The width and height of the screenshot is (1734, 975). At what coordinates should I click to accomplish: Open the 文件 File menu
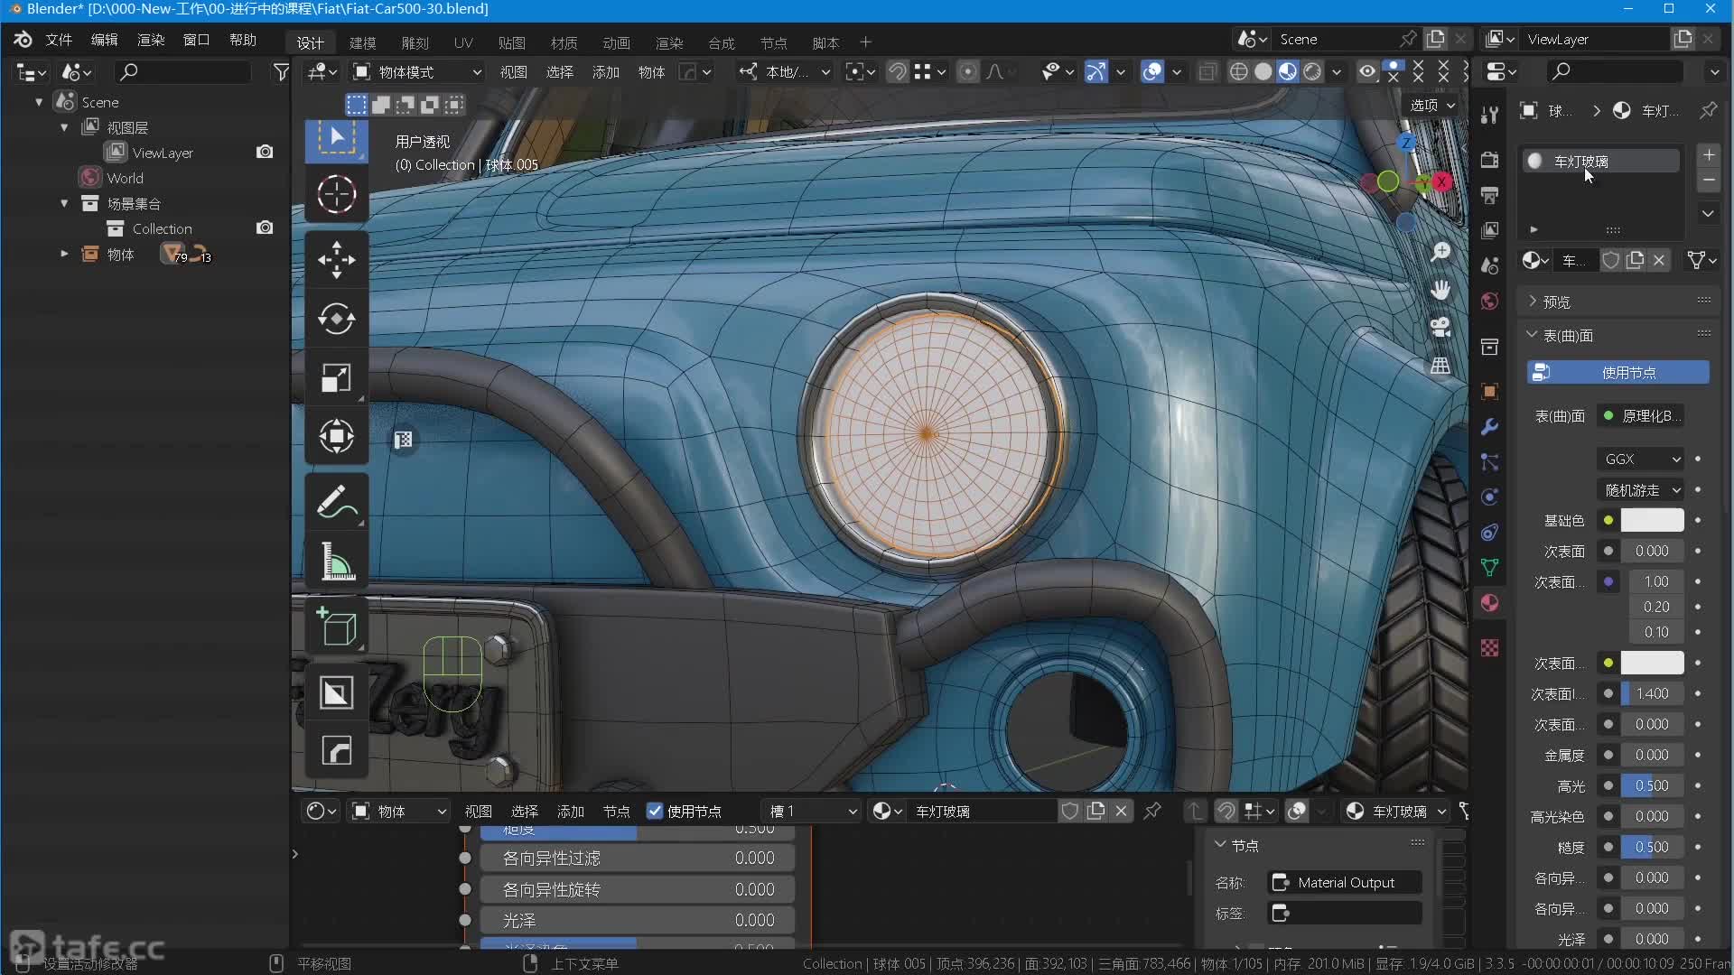click(59, 40)
